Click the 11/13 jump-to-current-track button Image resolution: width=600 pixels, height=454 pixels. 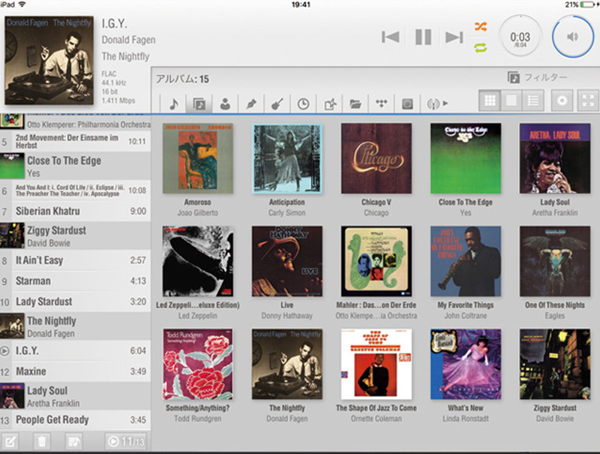click(x=126, y=441)
